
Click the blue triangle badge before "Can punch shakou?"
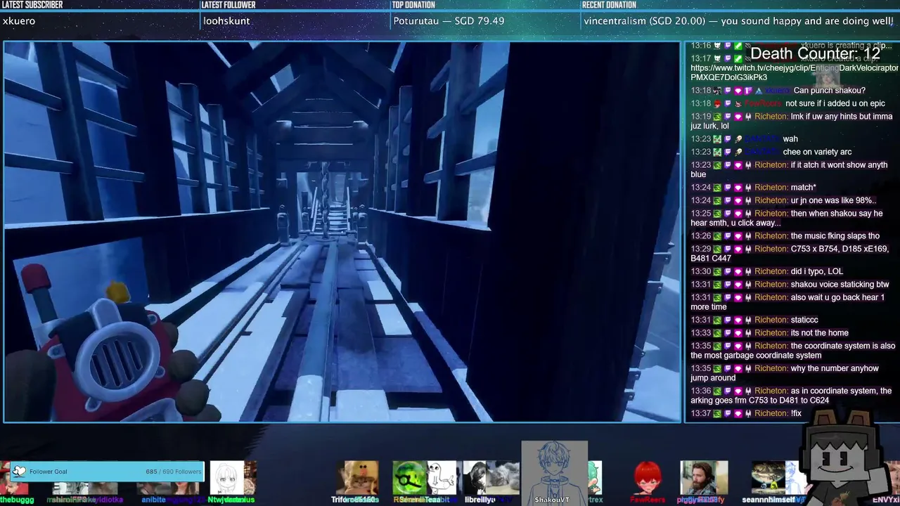tap(759, 91)
